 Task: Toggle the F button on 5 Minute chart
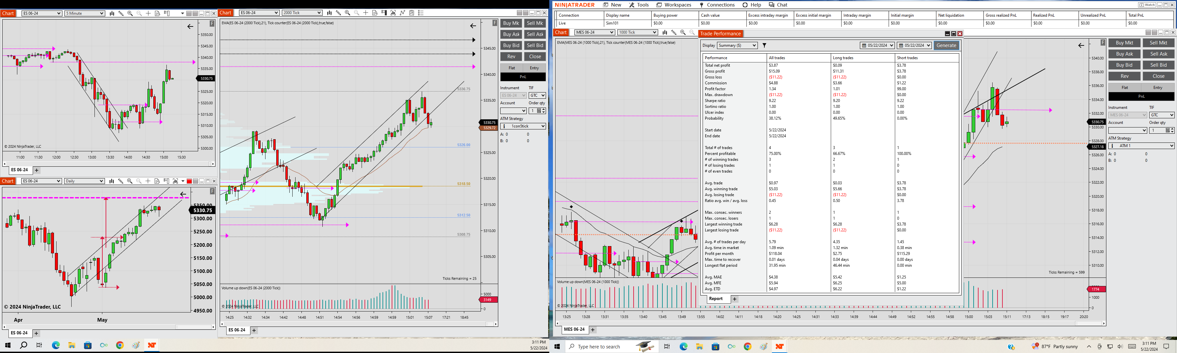212,23
